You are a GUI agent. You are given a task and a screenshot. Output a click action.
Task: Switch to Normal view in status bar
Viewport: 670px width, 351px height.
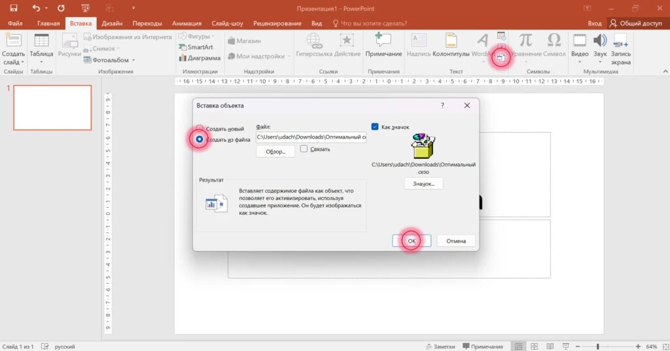coord(518,346)
